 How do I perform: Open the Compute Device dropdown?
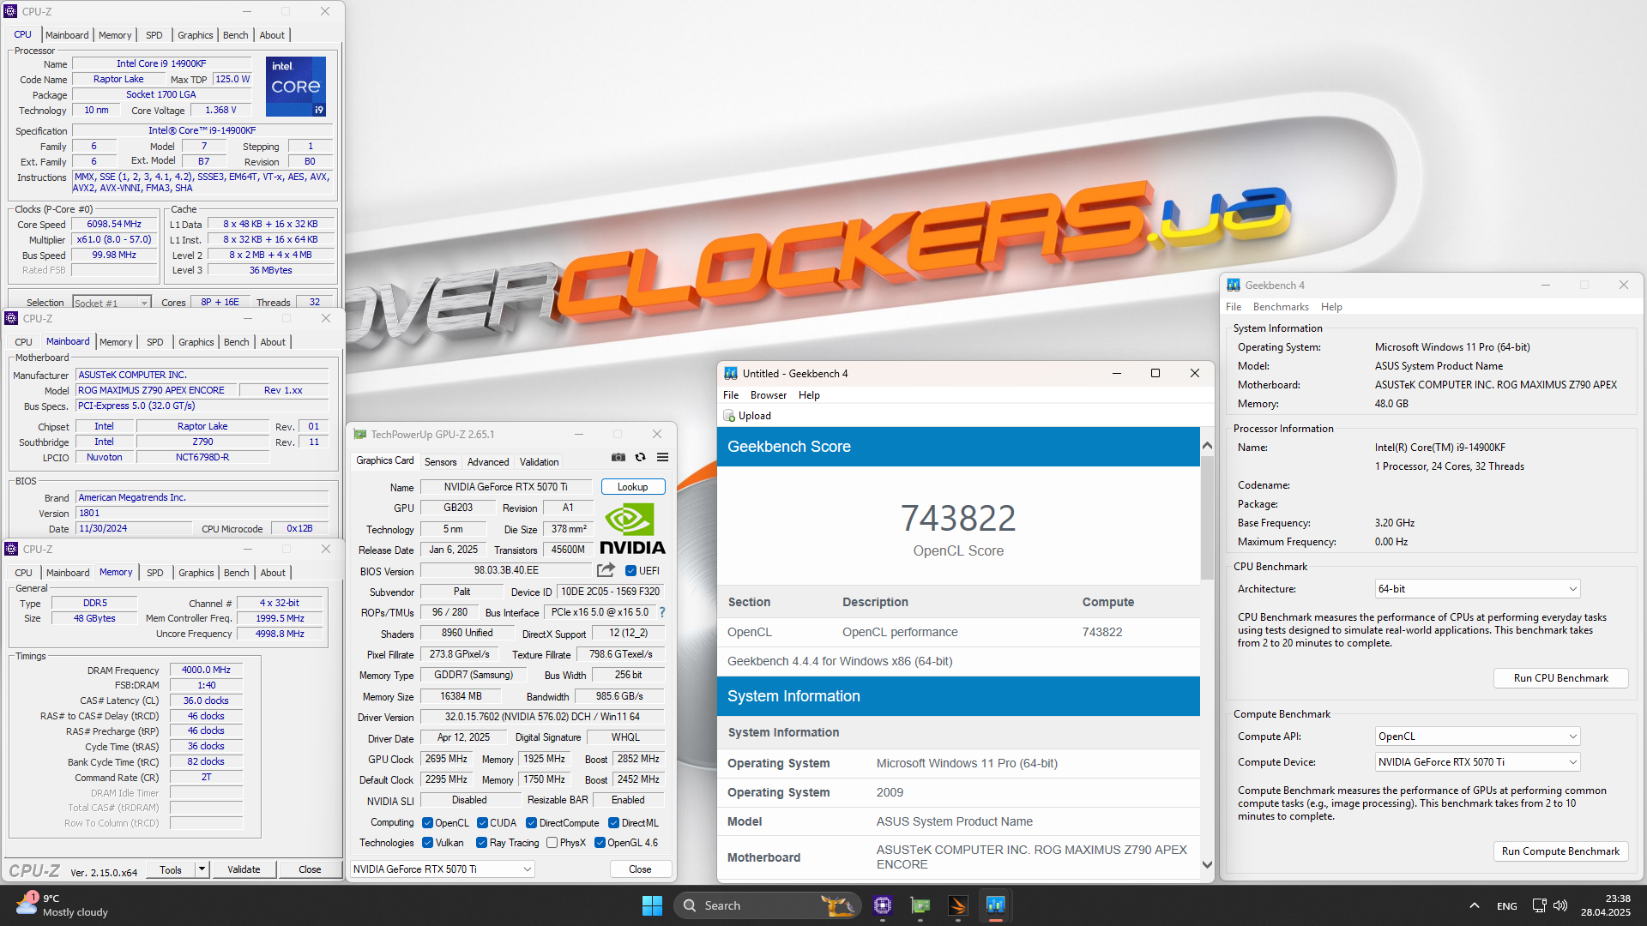[1477, 762]
